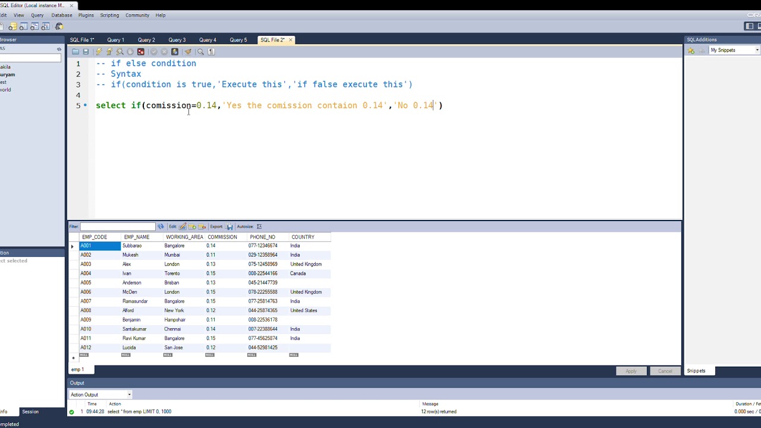761x428 pixels.
Task: Click the create new table icon in the main toolbar
Action: 24,26
